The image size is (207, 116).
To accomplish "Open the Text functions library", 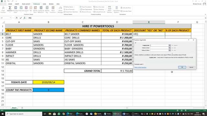I will (31, 9).
